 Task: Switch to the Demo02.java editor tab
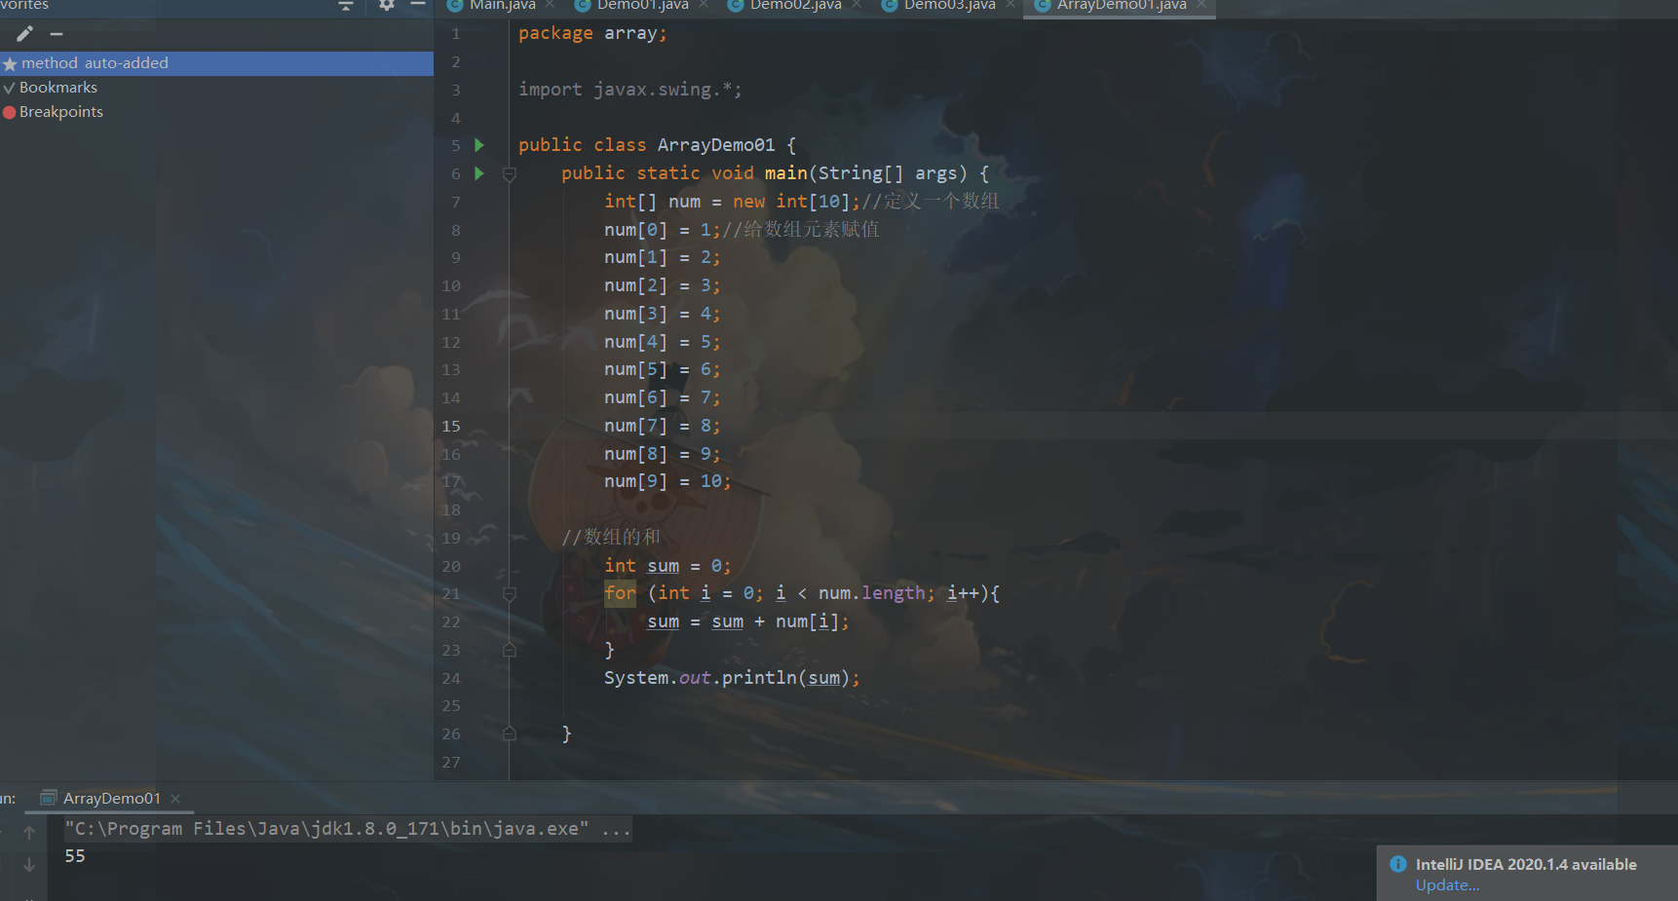coord(796,6)
